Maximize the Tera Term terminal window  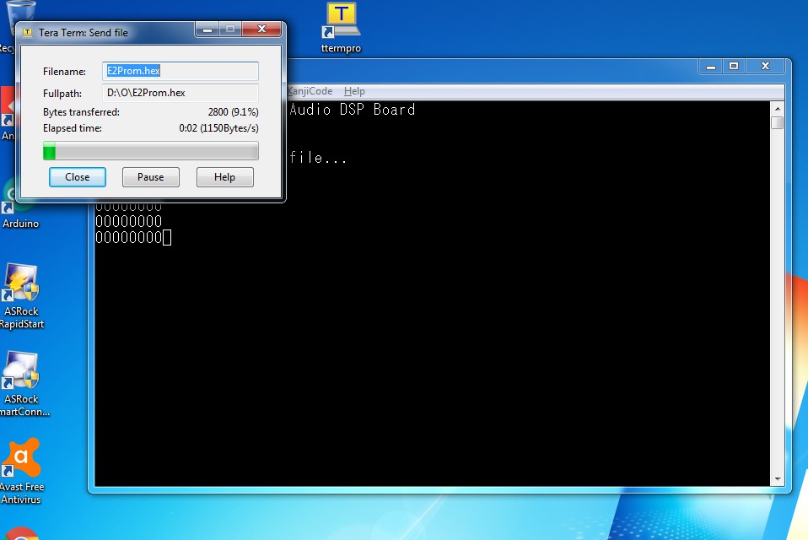[734, 66]
